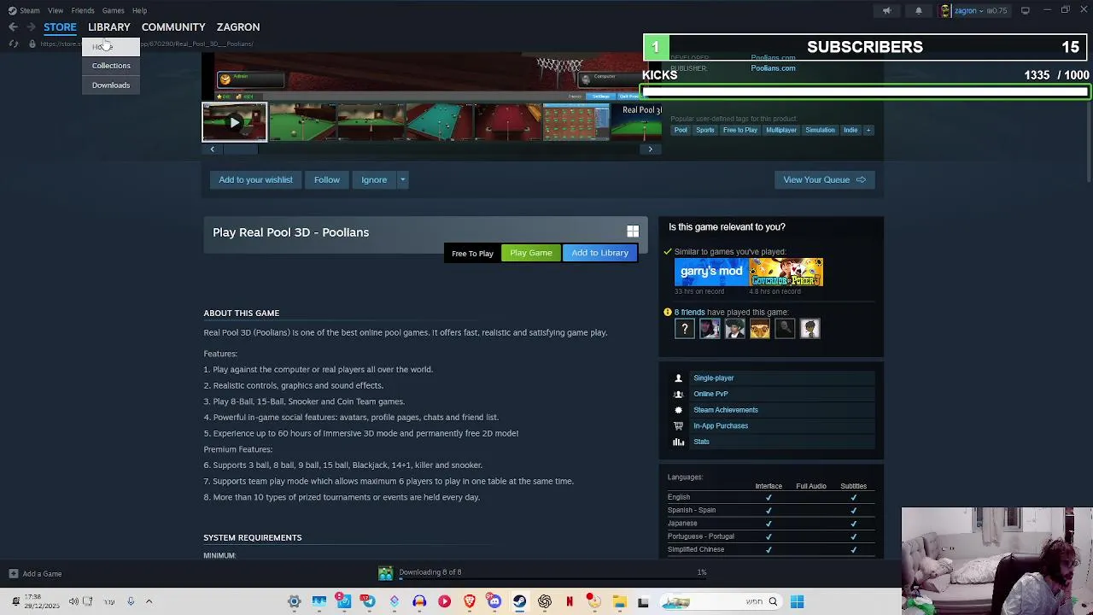Switch to the STORE tab
1093x615 pixels.
click(x=60, y=27)
